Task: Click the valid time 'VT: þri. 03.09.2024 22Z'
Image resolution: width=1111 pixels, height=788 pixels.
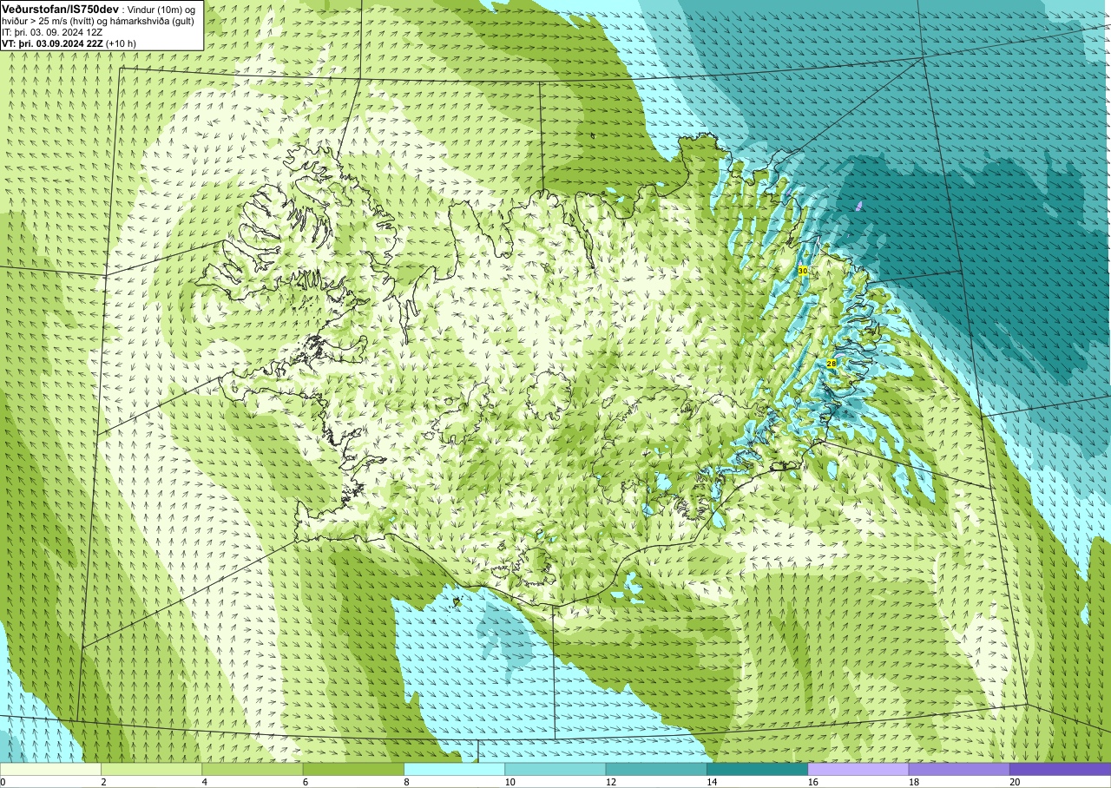Action: click(53, 43)
